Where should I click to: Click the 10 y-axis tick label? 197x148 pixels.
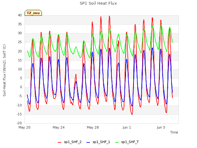coord(20,69)
